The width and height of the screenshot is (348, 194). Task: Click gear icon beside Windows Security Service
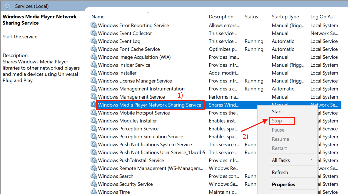coord(94,184)
